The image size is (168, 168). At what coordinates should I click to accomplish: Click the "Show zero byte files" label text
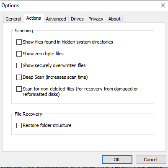(x=43, y=54)
